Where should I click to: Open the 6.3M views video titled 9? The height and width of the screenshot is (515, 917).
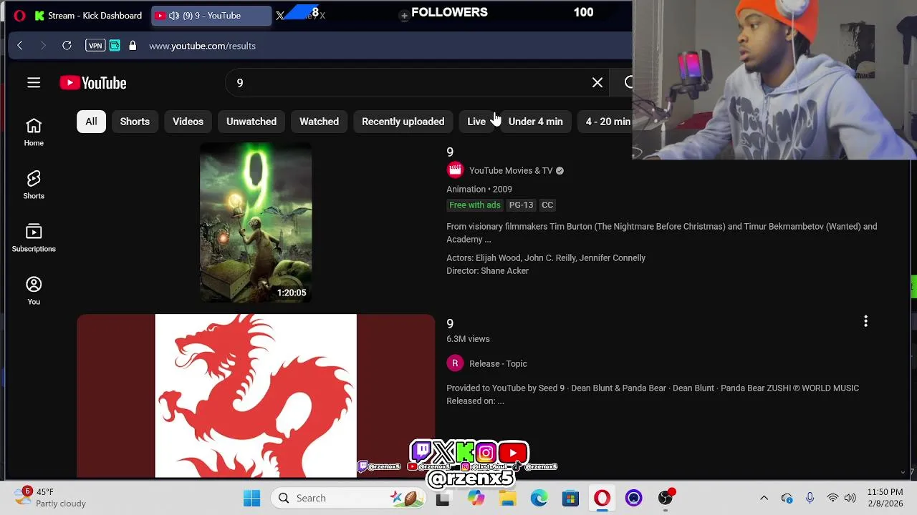click(x=450, y=324)
